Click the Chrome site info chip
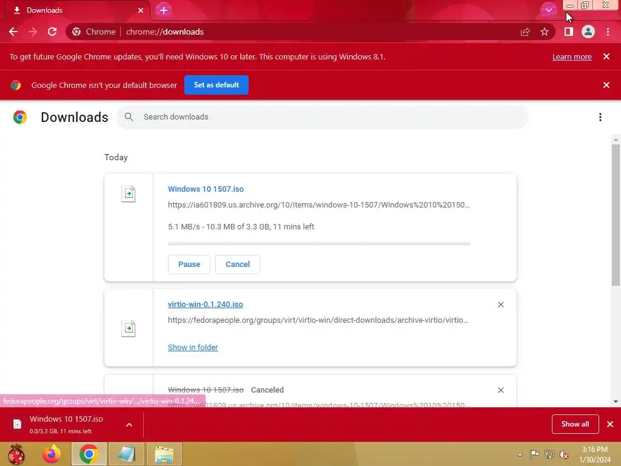621x466 pixels. [94, 32]
